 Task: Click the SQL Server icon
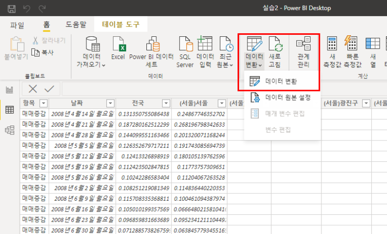pyautogui.click(x=186, y=44)
